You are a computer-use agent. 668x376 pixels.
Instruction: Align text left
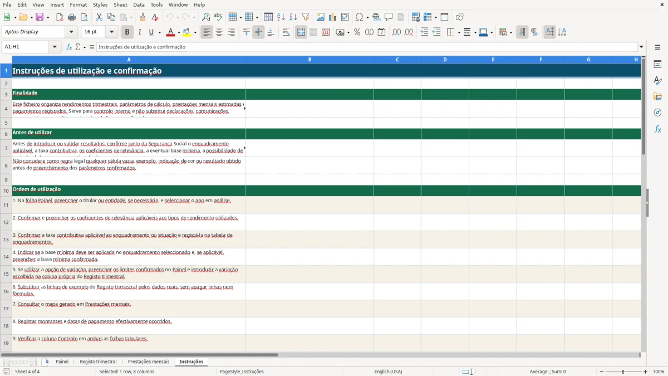[207, 32]
